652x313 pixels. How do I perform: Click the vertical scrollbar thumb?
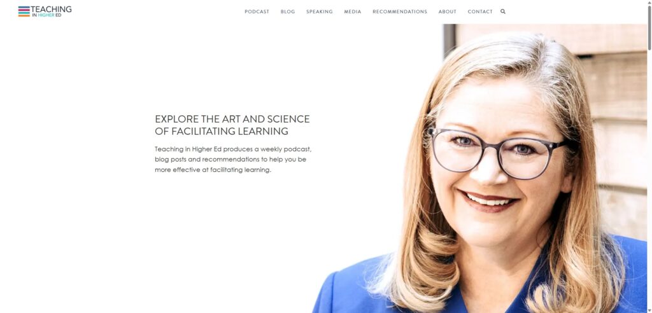point(649,28)
